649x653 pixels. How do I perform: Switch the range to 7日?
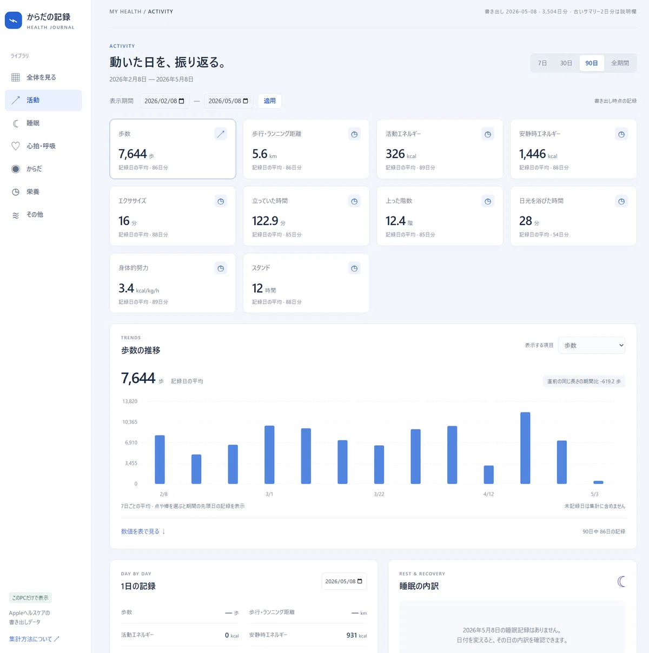tap(542, 63)
